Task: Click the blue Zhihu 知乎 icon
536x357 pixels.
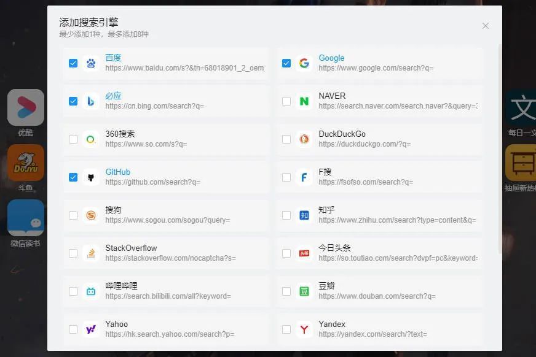Action: pos(304,215)
